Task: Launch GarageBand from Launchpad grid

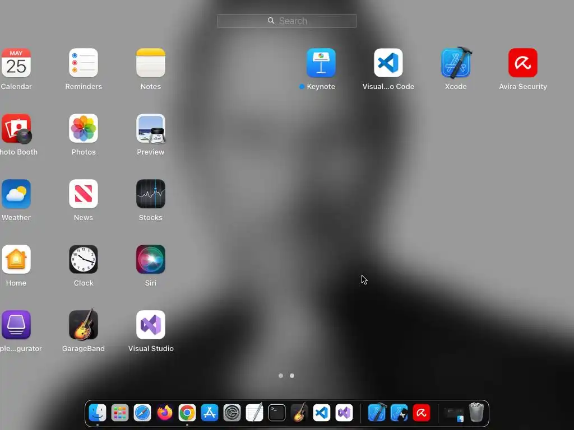Action: pos(84,325)
